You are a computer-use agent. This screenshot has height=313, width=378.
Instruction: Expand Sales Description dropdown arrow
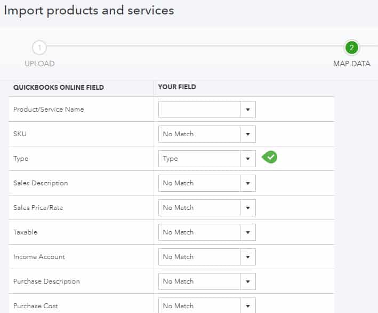coord(248,183)
